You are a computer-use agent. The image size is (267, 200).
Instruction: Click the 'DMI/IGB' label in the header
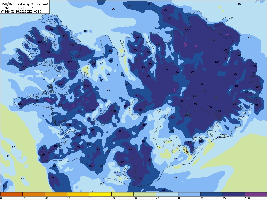point(7,4)
